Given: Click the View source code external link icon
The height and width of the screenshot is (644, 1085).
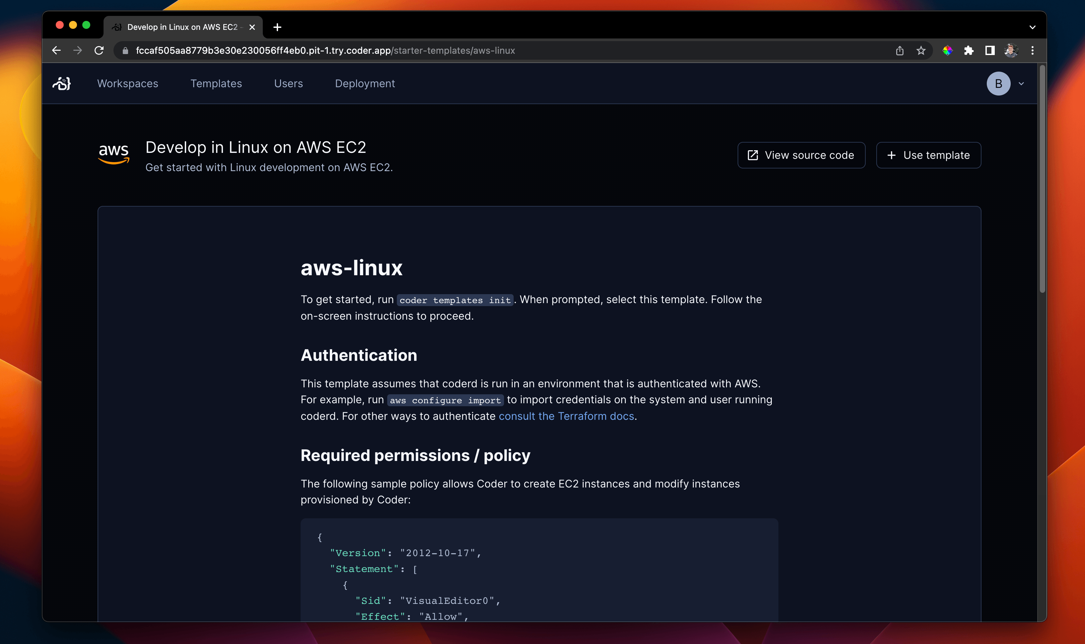Looking at the screenshot, I should pos(755,155).
